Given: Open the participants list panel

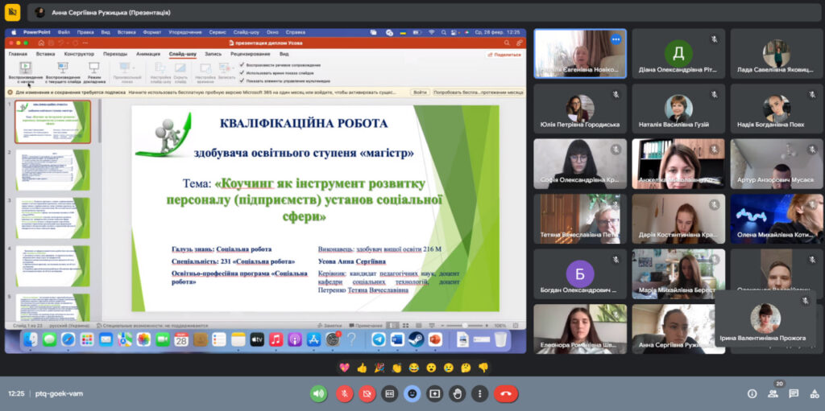Looking at the screenshot, I should click(773, 394).
